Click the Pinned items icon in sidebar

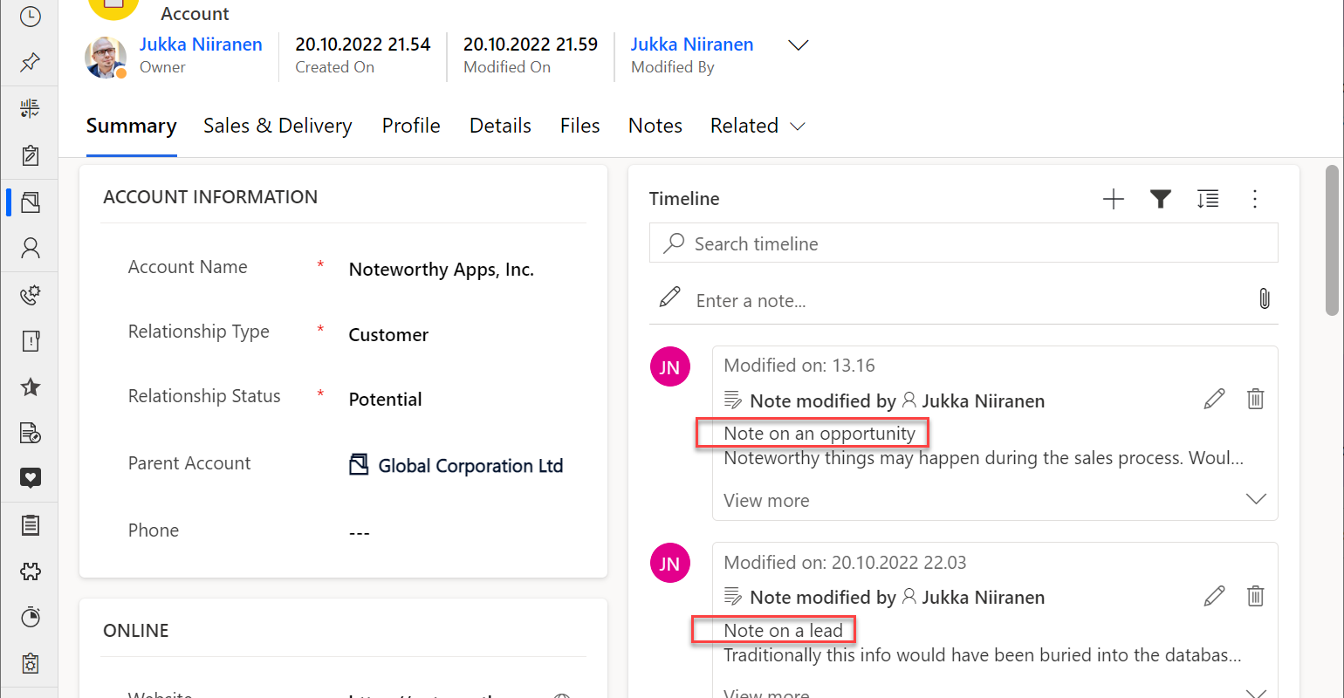click(30, 62)
